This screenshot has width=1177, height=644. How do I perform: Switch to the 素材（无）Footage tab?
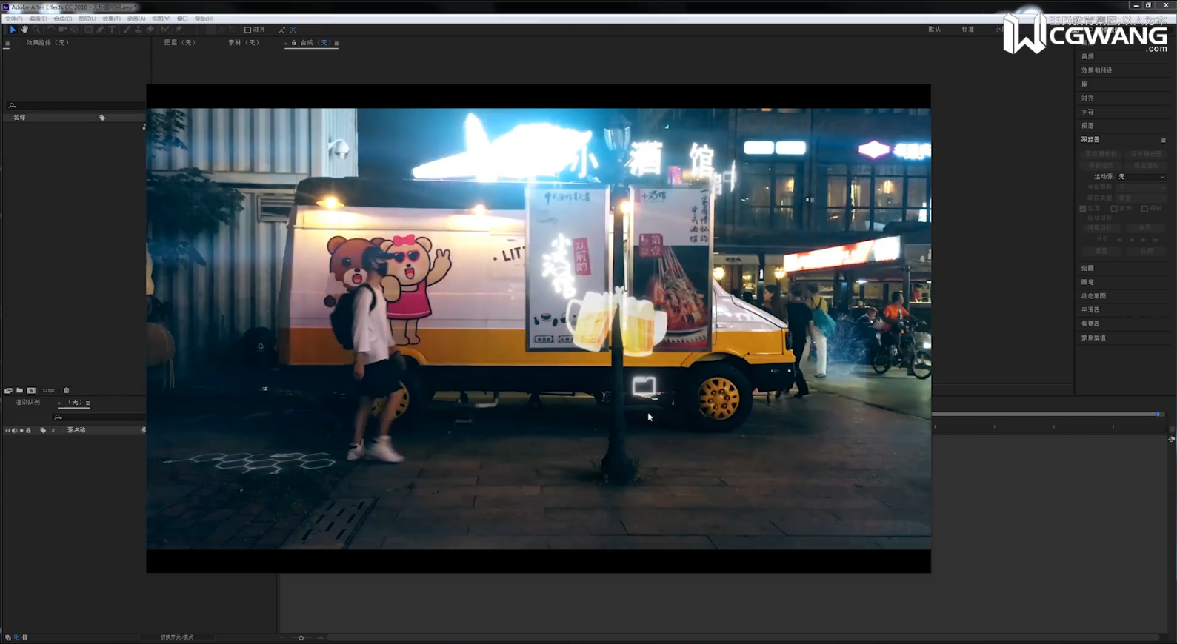pyautogui.click(x=244, y=43)
